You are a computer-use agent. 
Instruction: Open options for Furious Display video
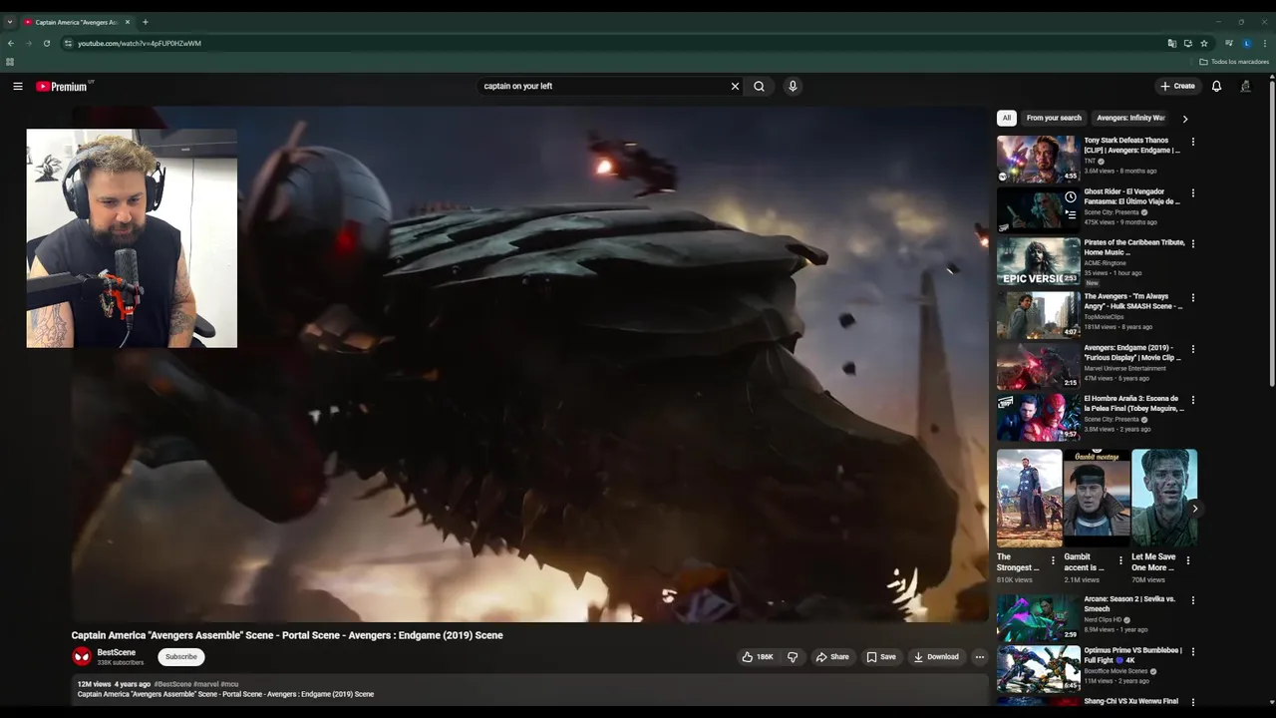tap(1192, 349)
